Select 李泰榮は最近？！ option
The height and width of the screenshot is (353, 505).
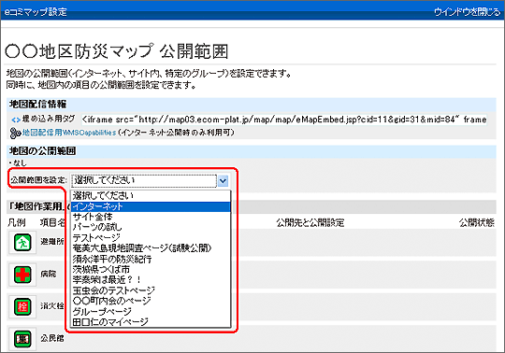tap(151, 280)
